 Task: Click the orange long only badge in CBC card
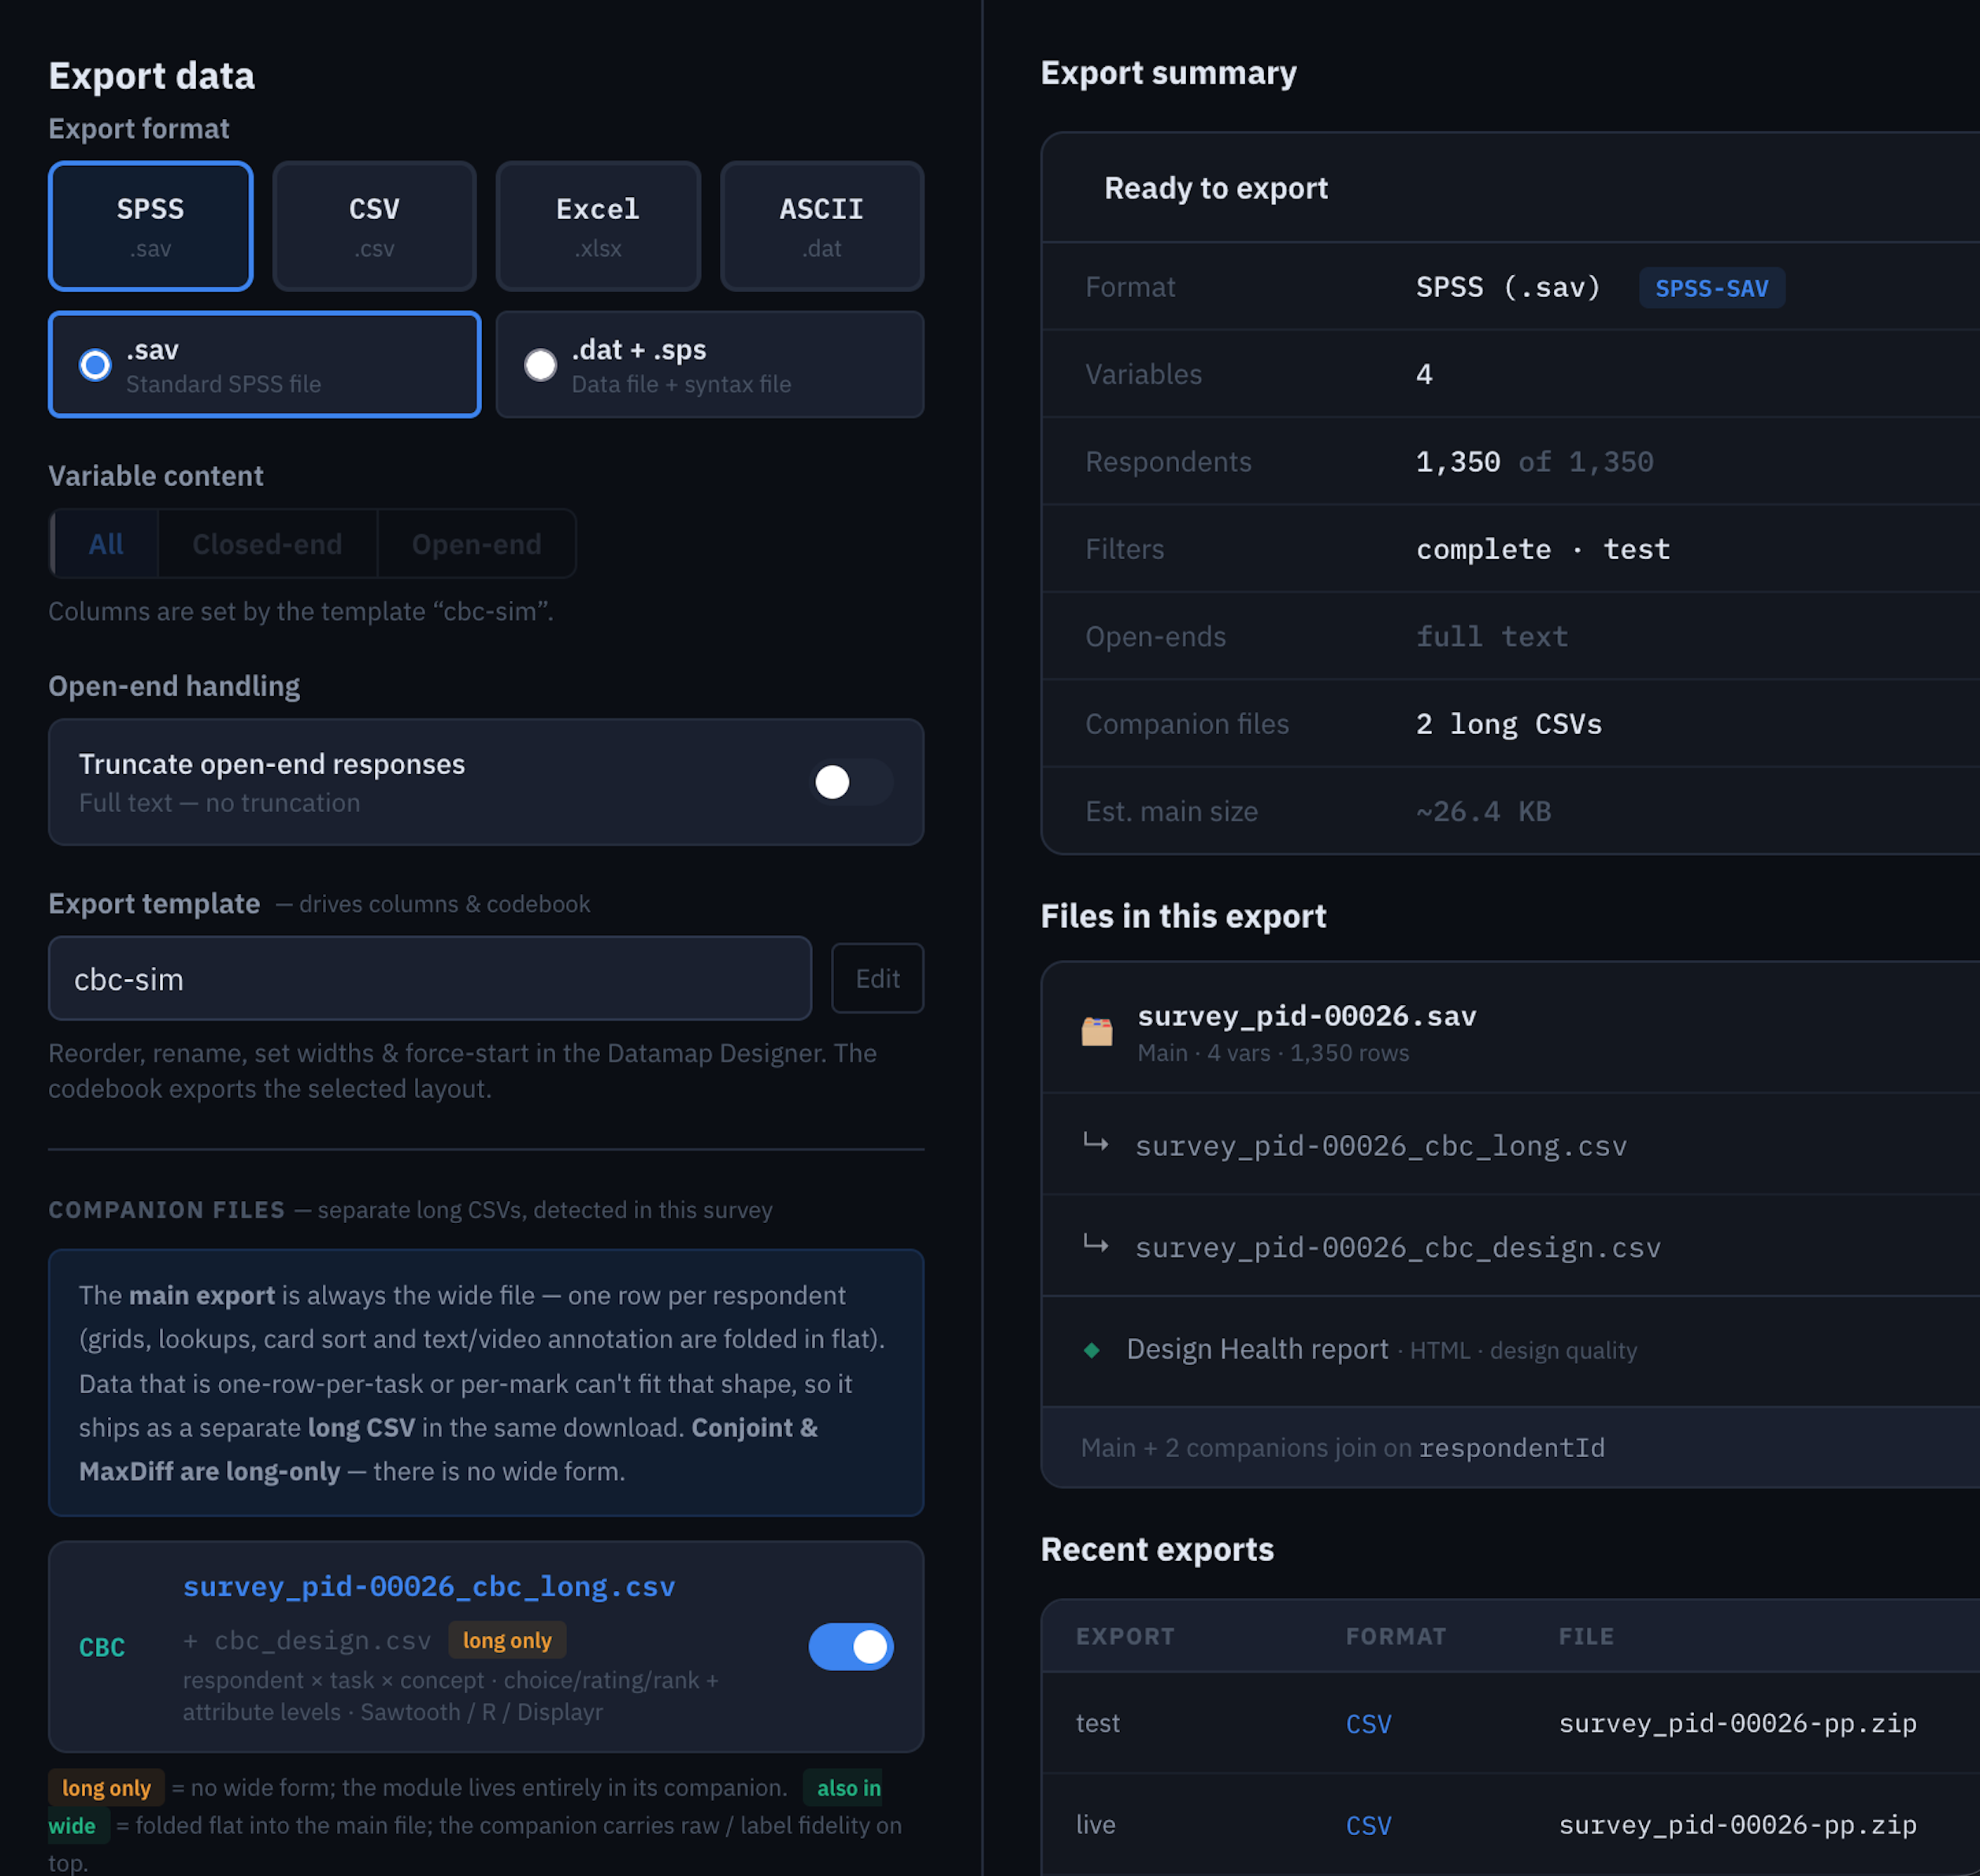(507, 1640)
